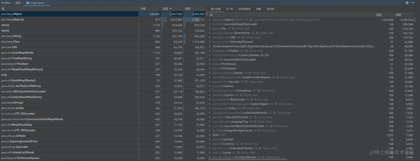Switch to the 软件包 packages tab
Image resolution: width=420 pixels, height=161 pixels.
270,9
